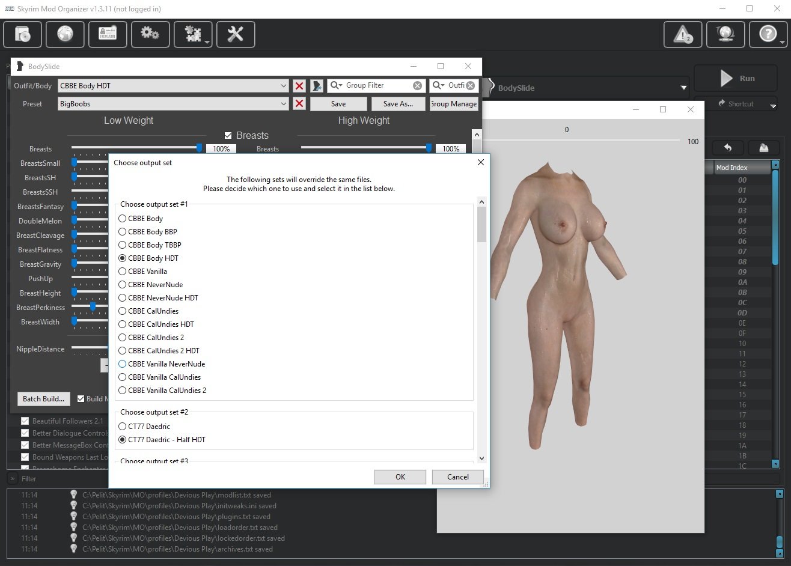
Task: Choose CT77 Daedric radio option
Action: coord(123,427)
